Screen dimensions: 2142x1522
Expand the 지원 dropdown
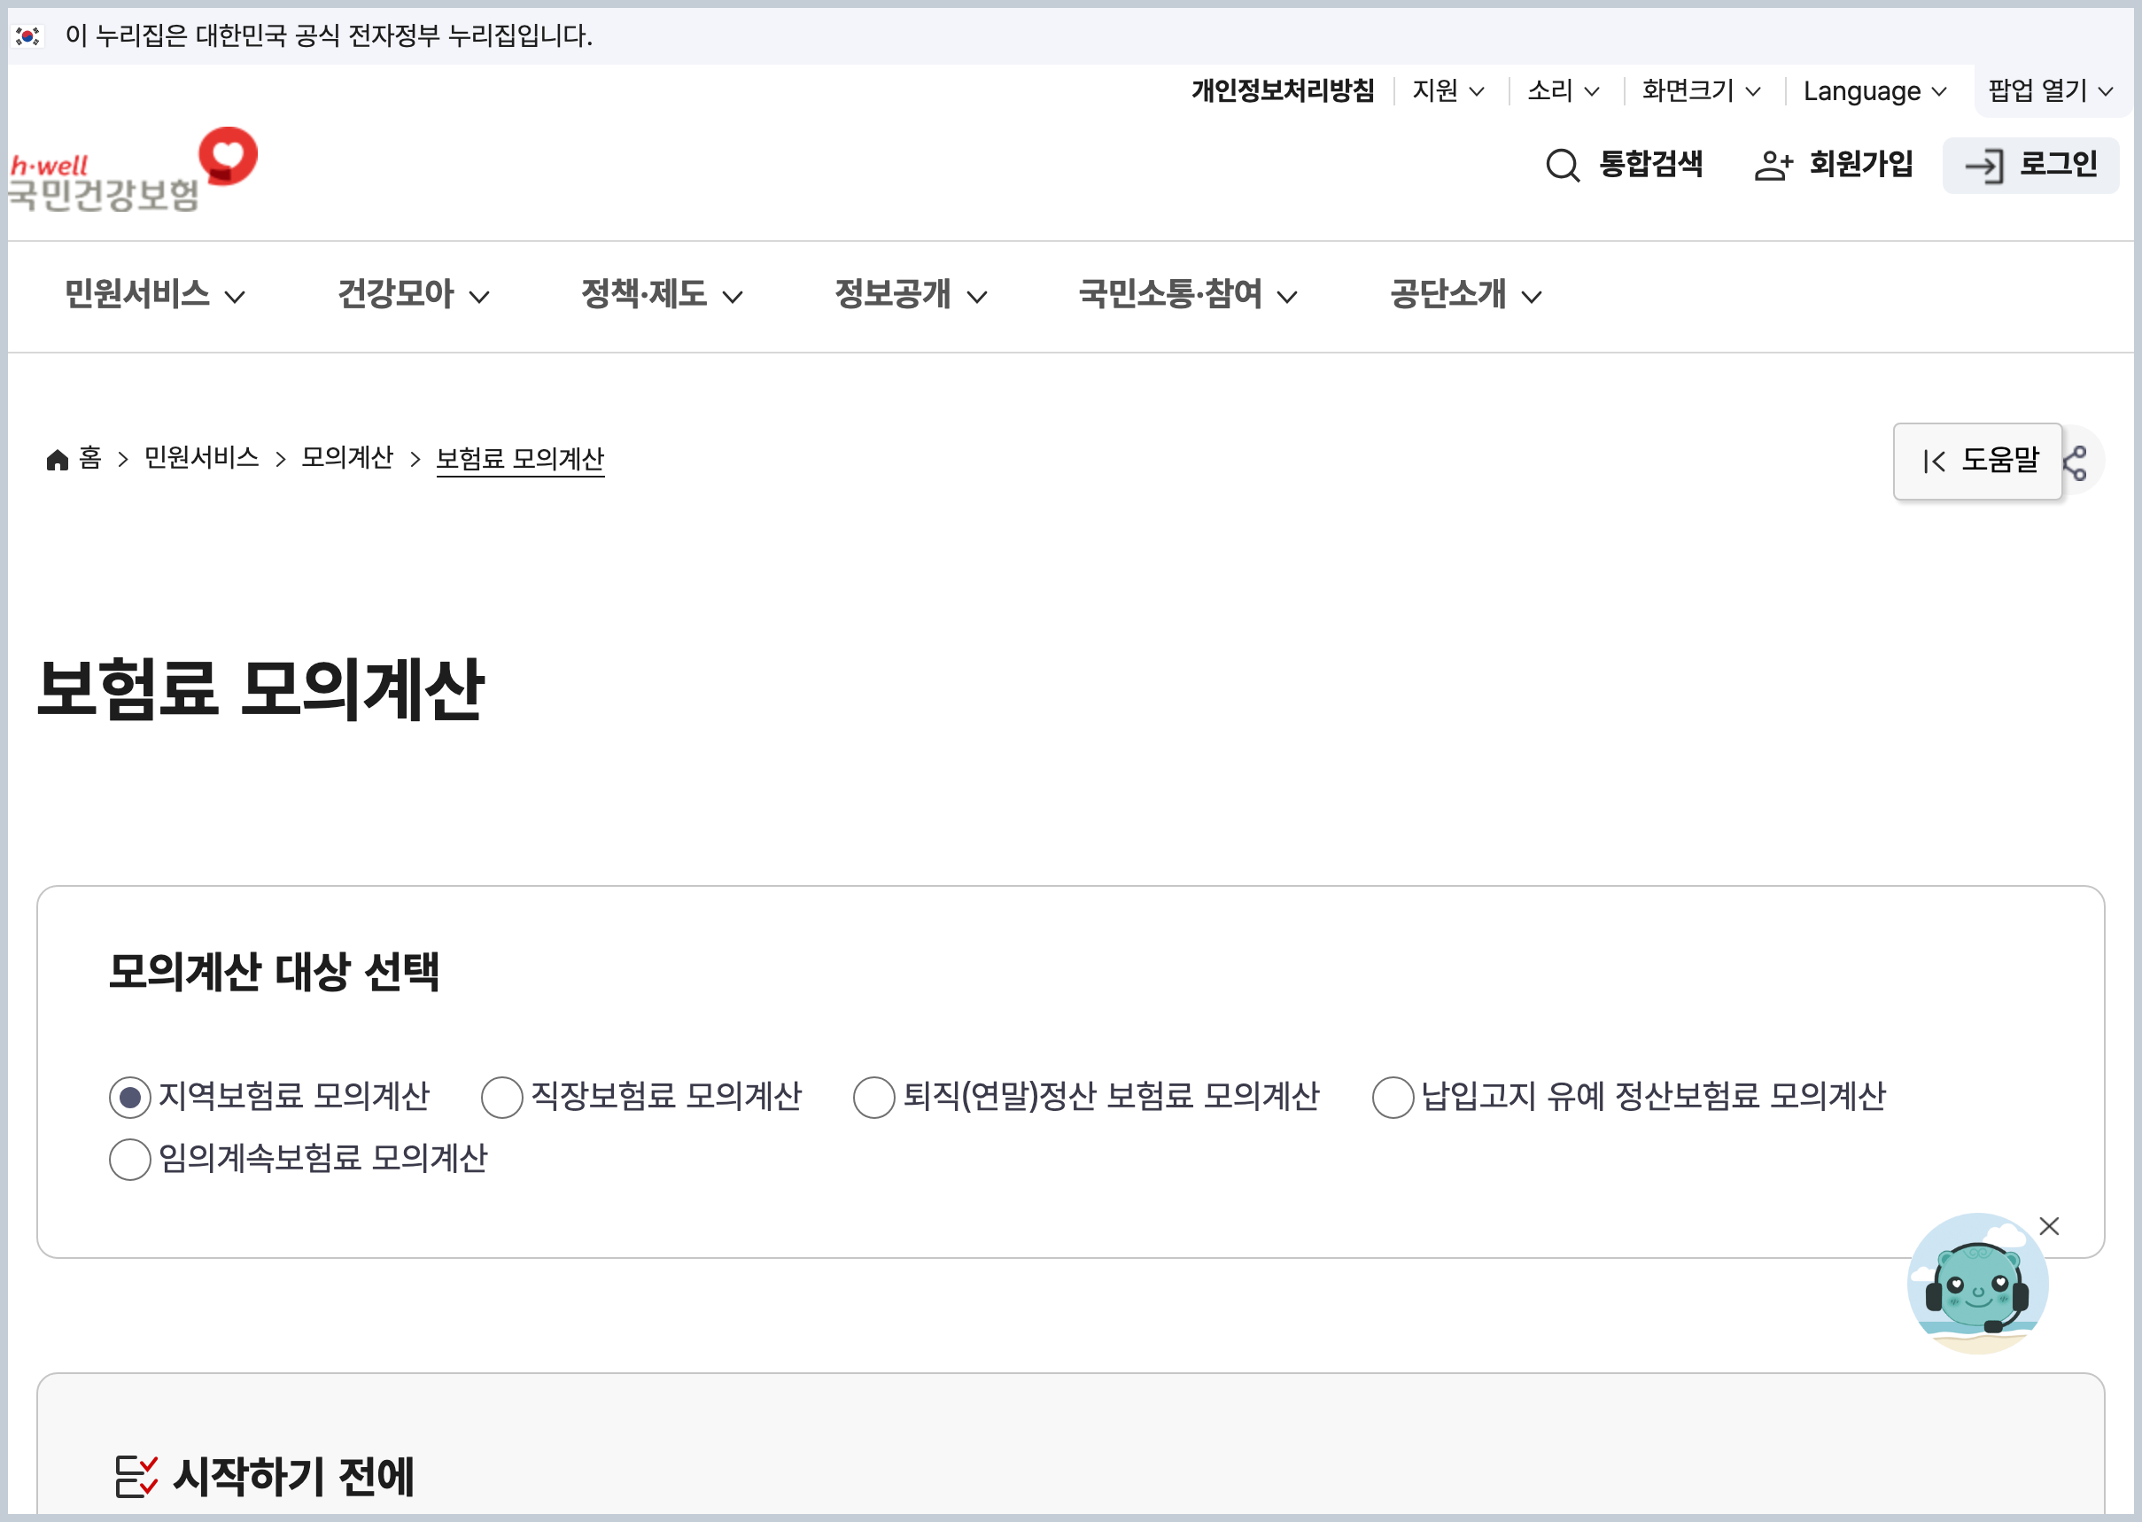click(1447, 90)
